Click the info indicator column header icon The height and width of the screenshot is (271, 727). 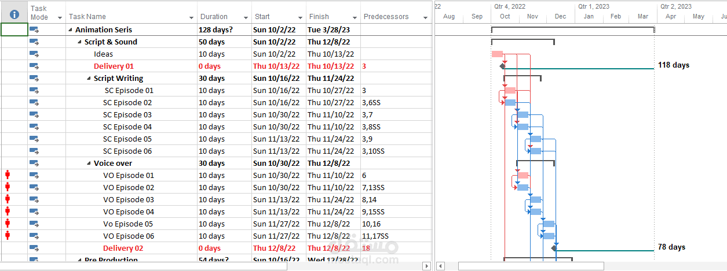click(x=14, y=14)
